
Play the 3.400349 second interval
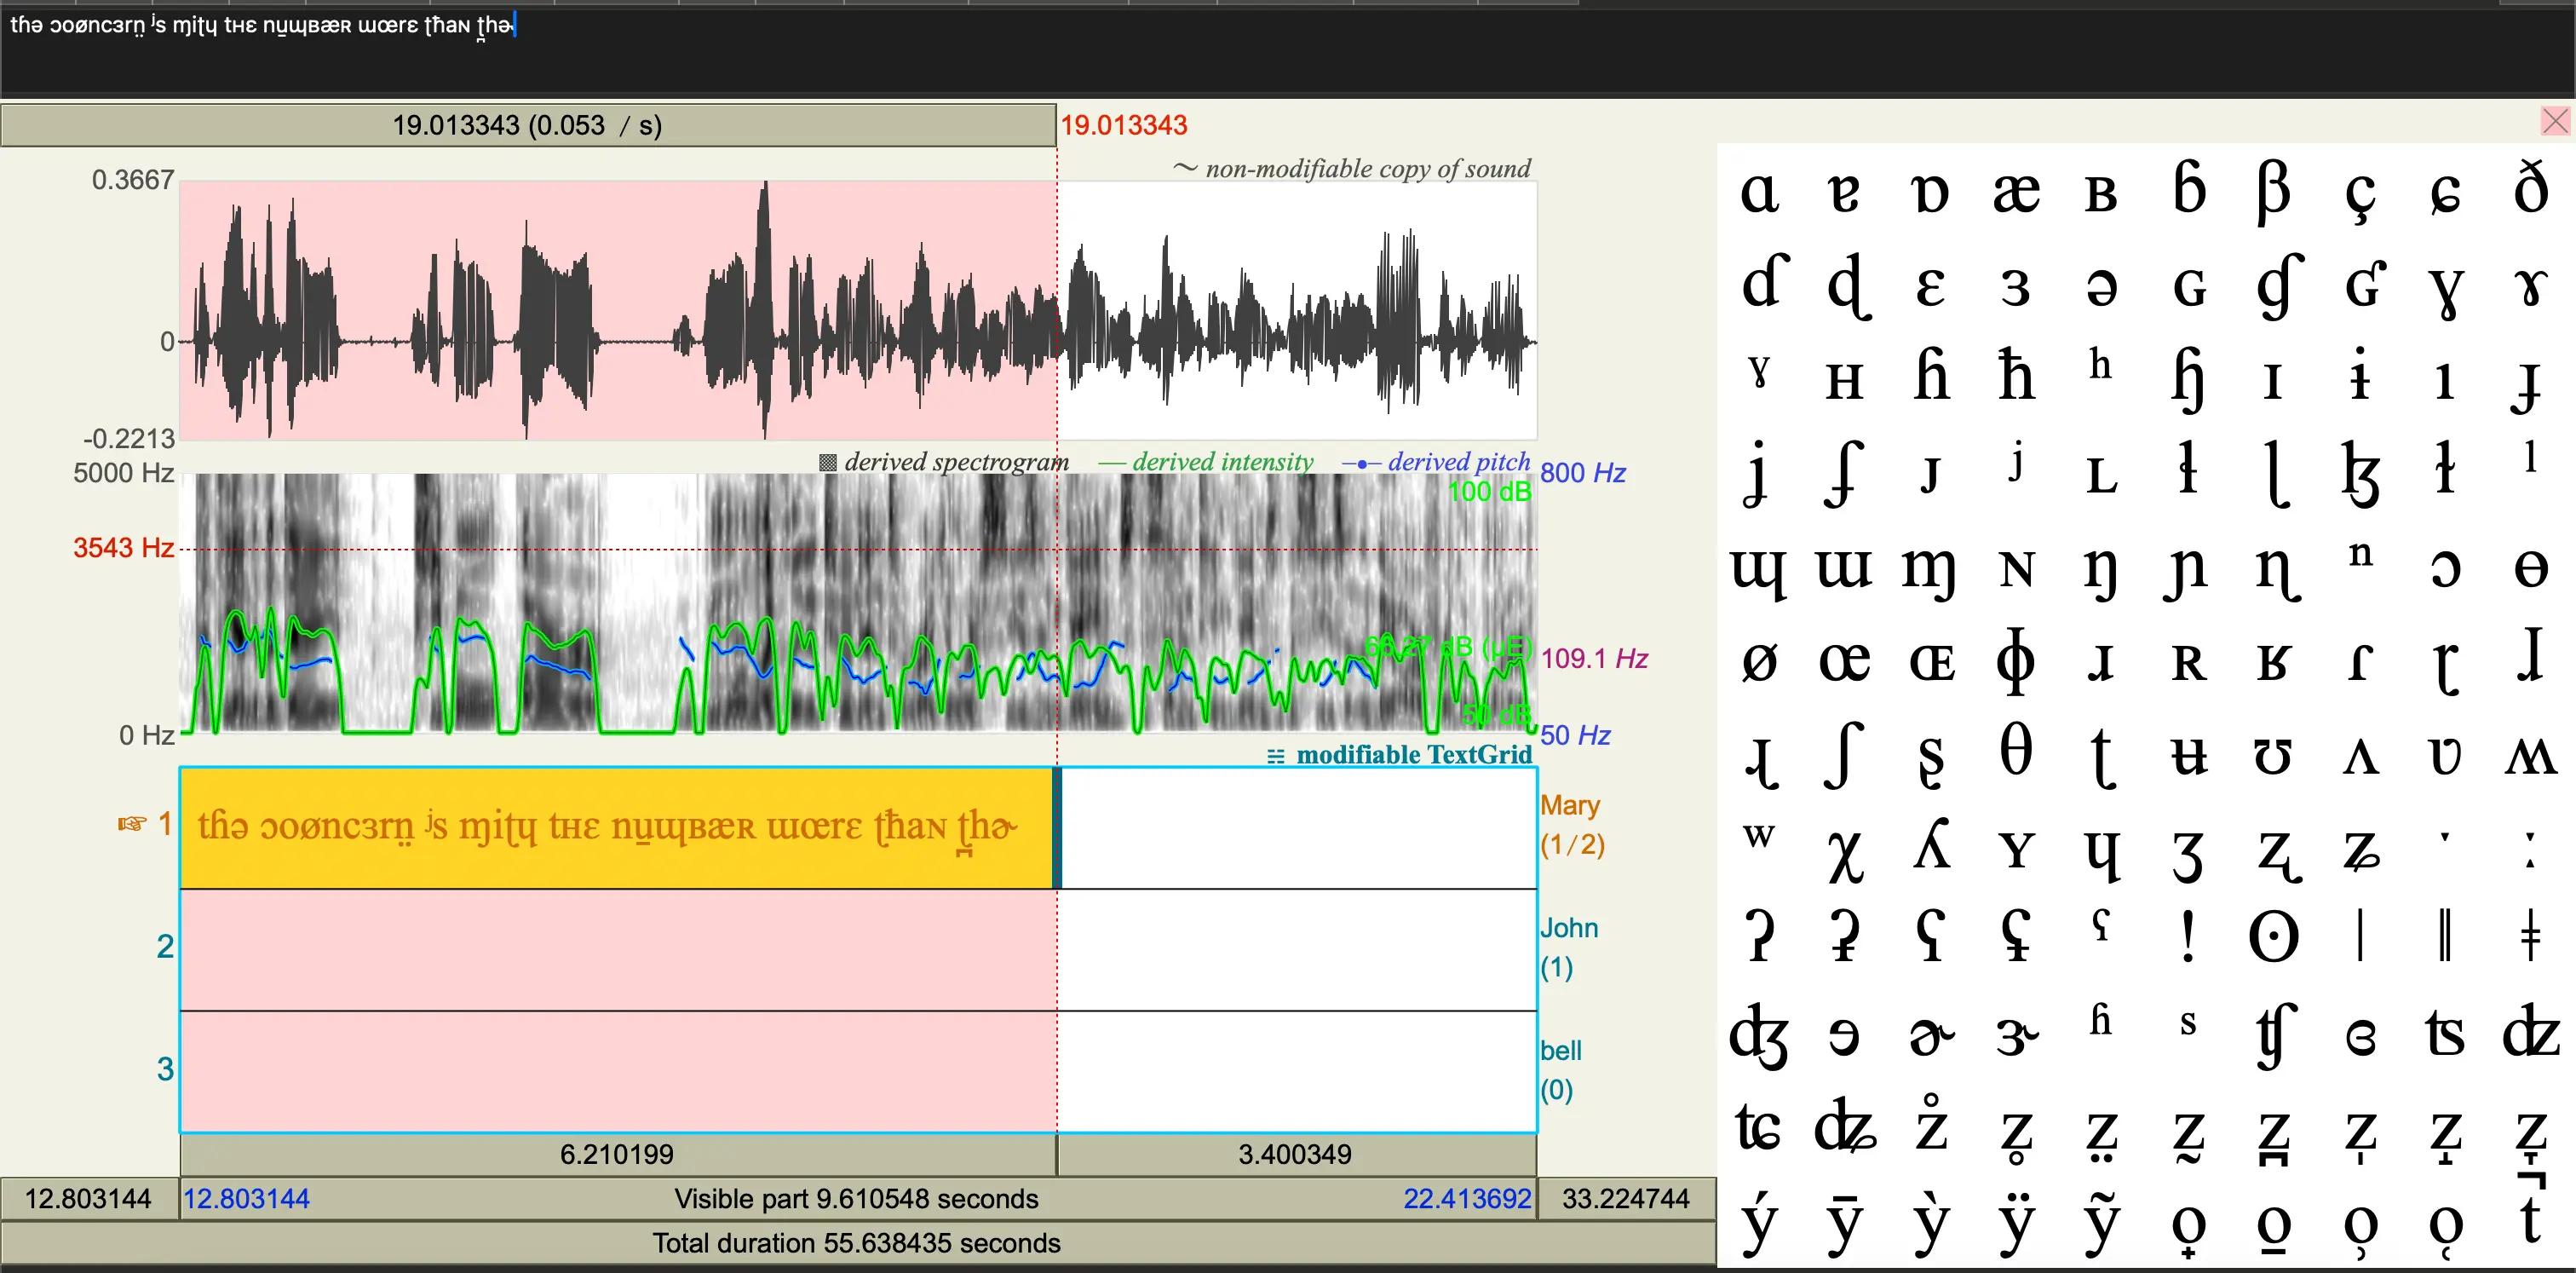(x=1295, y=1154)
